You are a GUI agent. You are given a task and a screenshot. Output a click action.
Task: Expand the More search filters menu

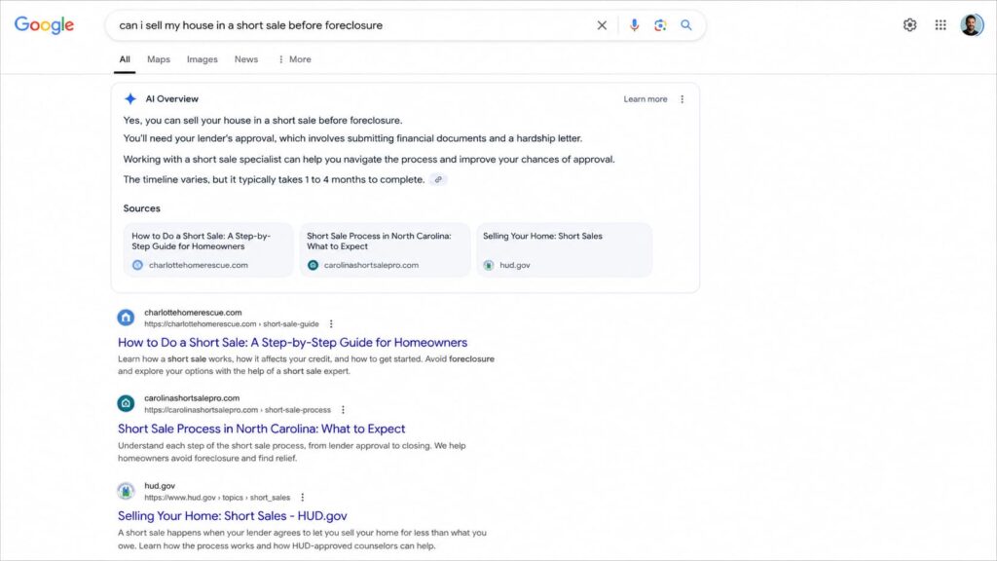(294, 59)
